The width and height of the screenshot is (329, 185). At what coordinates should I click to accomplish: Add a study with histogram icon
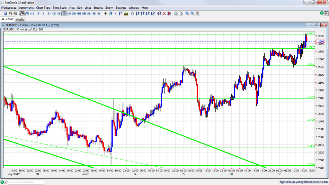tap(126, 14)
